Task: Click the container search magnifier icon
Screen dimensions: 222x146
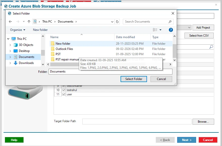Action: point(211,47)
